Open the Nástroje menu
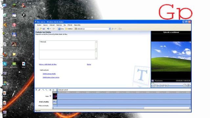The height and width of the screenshot is (118, 210). click(x=59, y=25)
